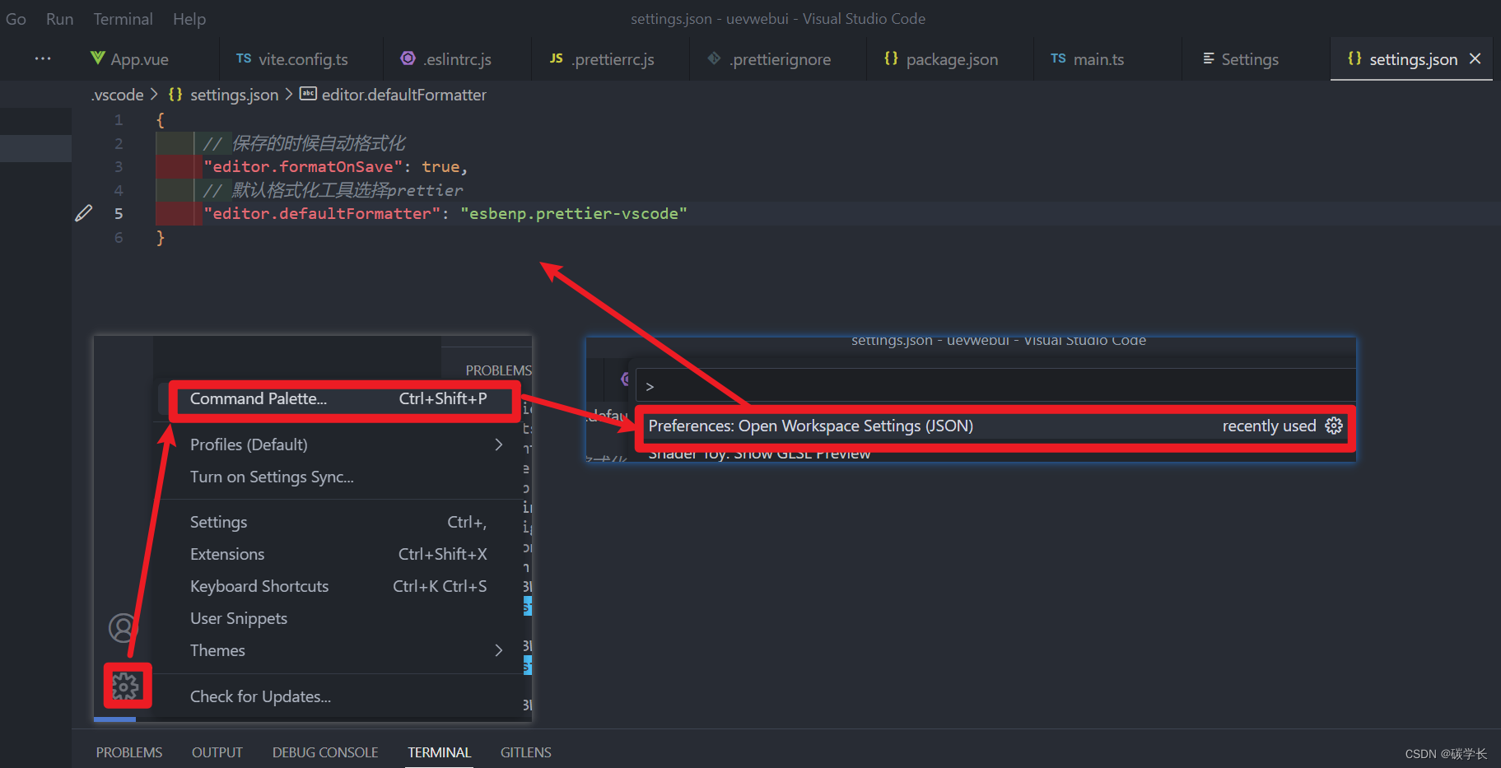Select Check for Updates...
This screenshot has height=768, width=1501.
tap(338, 696)
